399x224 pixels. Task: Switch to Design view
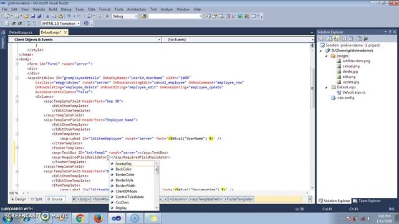click(x=18, y=199)
